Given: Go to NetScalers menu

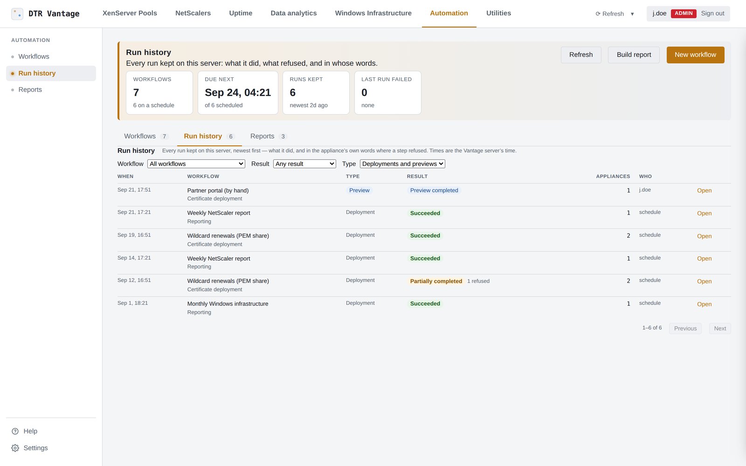Looking at the screenshot, I should [193, 13].
